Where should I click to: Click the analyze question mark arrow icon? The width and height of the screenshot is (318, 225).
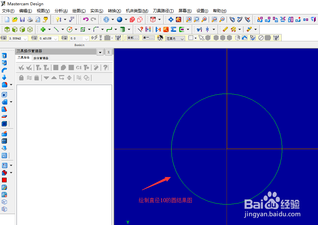140,29
